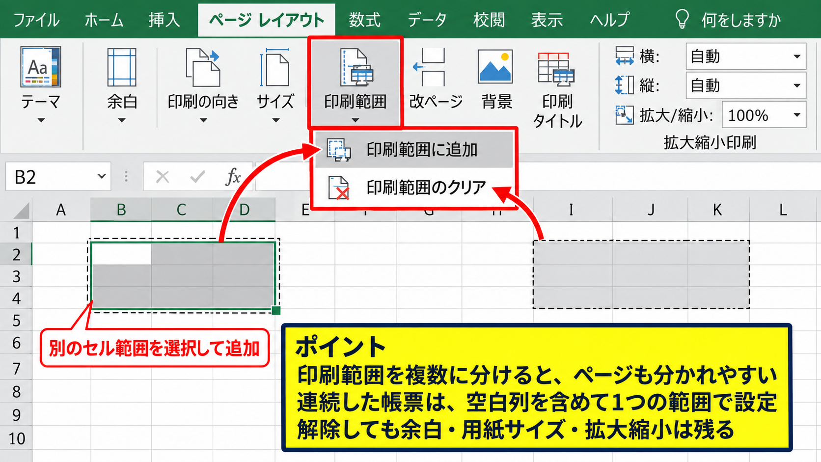
Task: Click the formula bar cancel X icon
Action: (163, 177)
